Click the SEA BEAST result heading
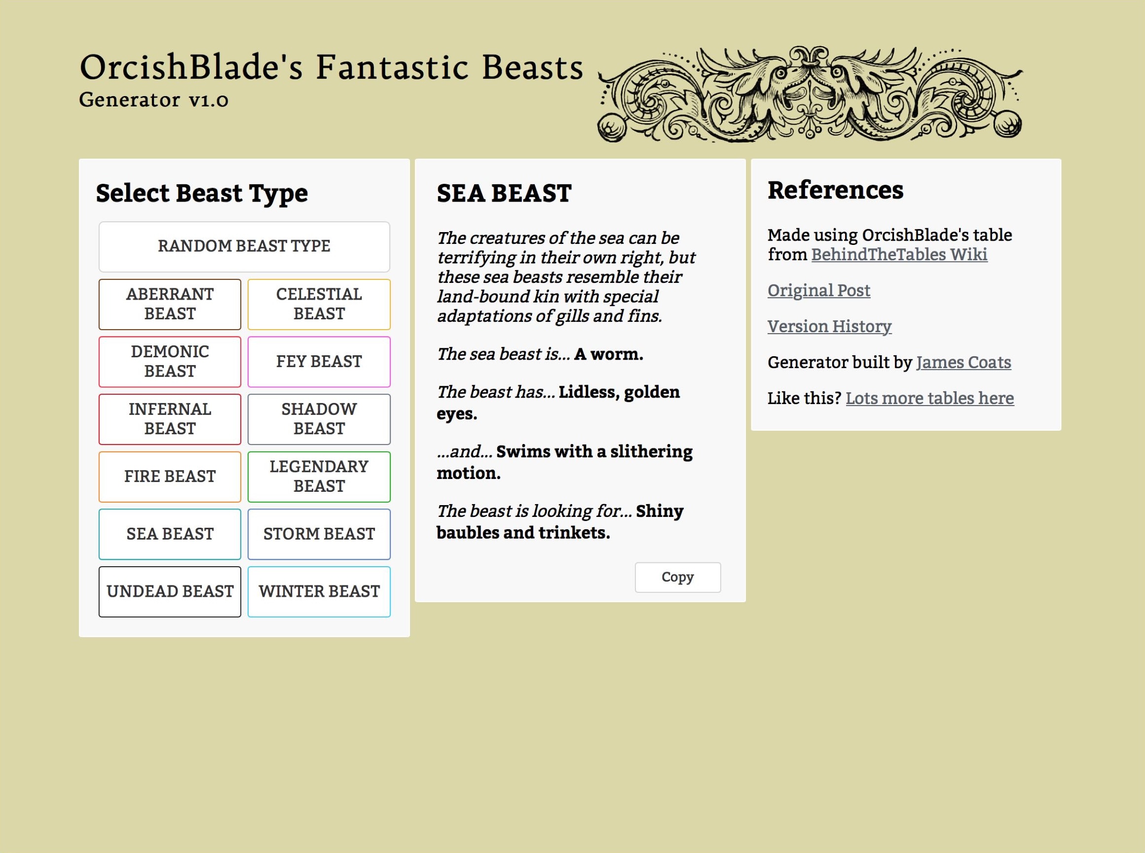The height and width of the screenshot is (853, 1145). pos(504,194)
